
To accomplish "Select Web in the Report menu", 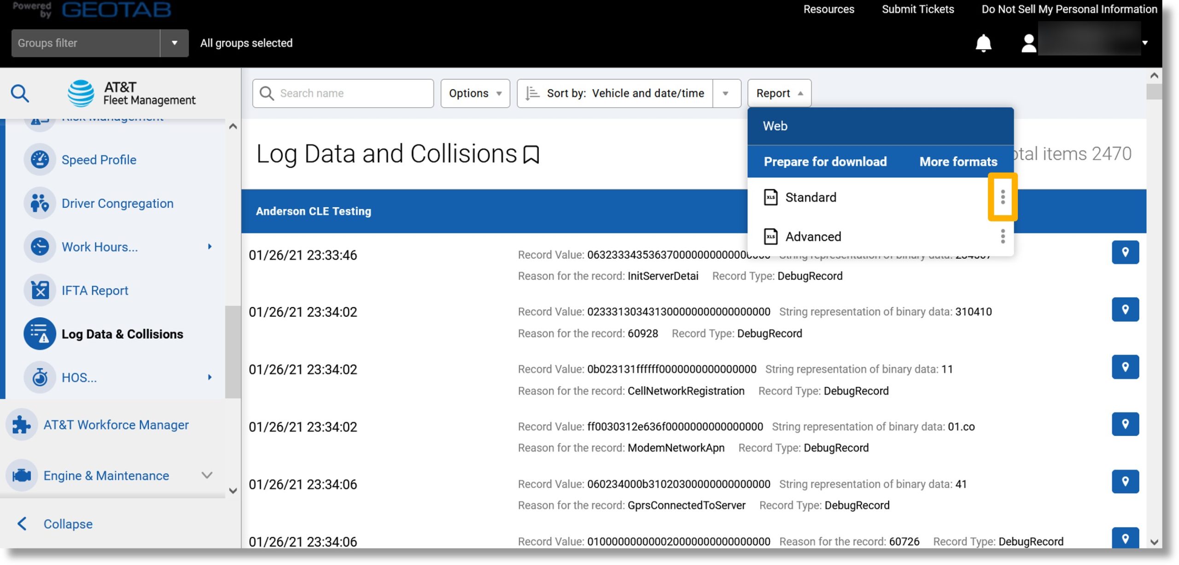I will click(x=880, y=126).
